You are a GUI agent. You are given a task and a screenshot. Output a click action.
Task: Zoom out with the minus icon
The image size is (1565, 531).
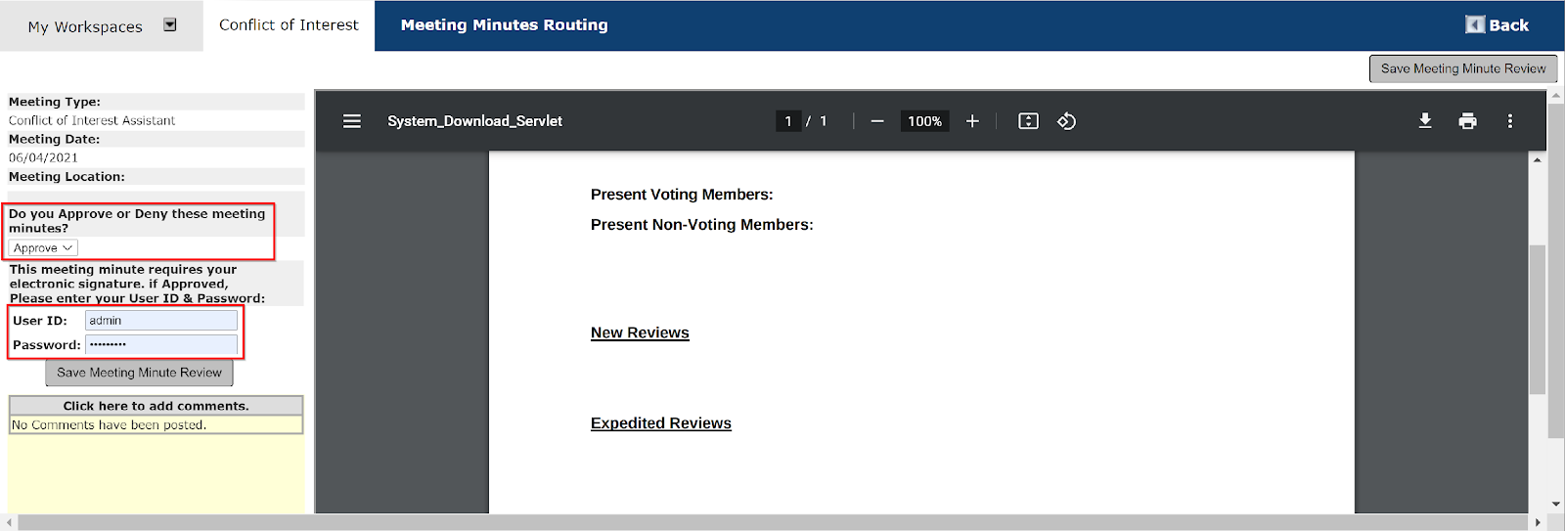point(877,121)
